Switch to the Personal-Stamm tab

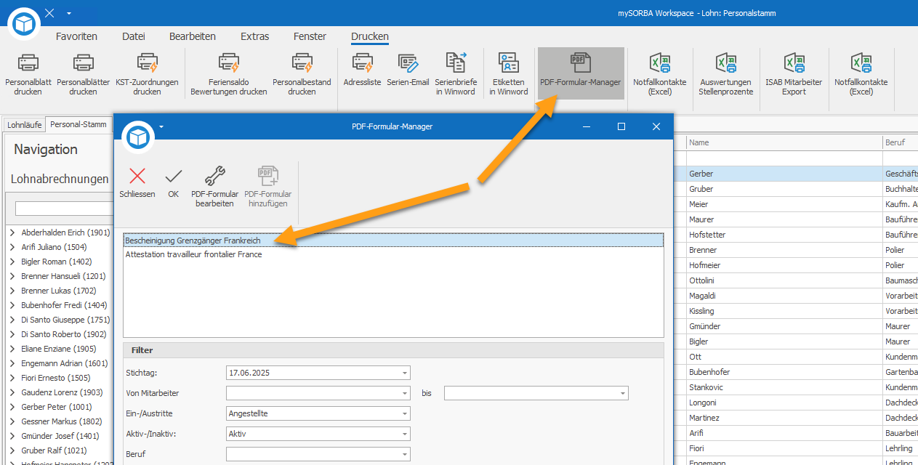pos(78,124)
